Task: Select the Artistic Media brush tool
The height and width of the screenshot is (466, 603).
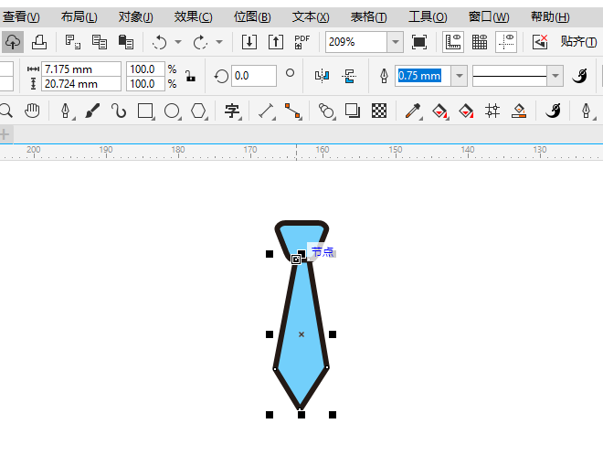Action: point(92,111)
